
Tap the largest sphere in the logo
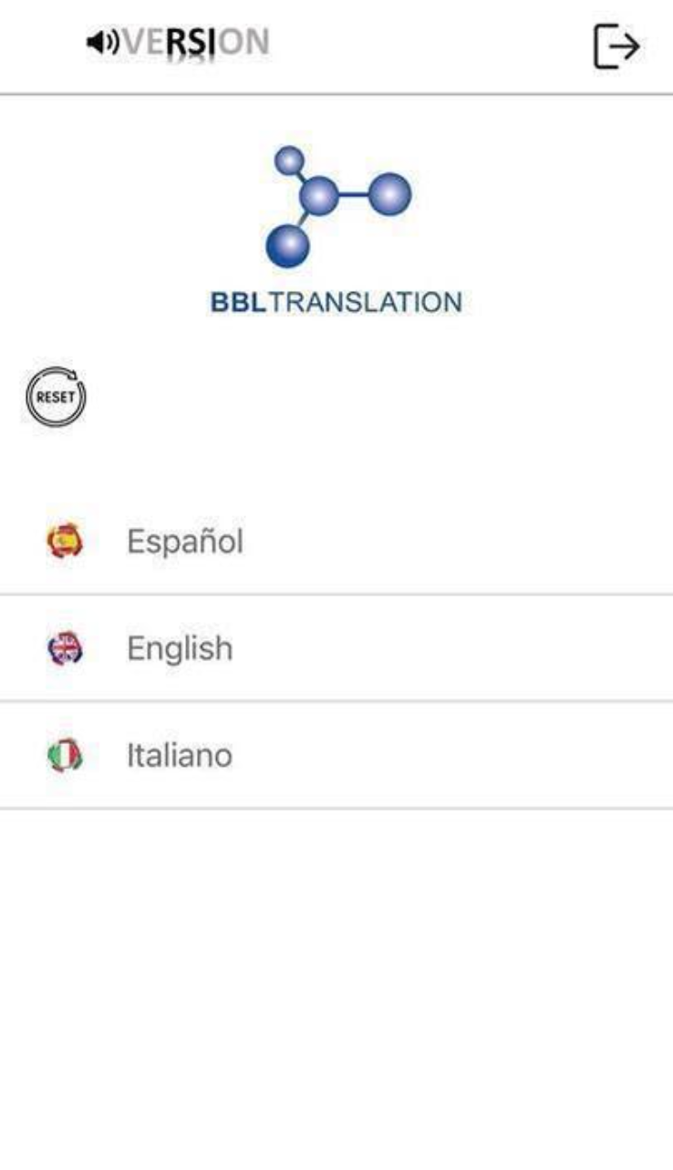point(288,245)
